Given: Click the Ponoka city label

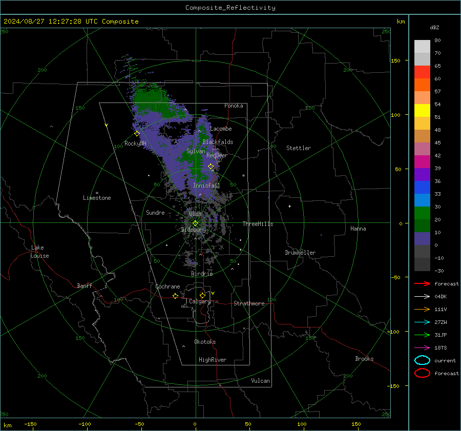Looking at the screenshot, I should coord(234,106).
